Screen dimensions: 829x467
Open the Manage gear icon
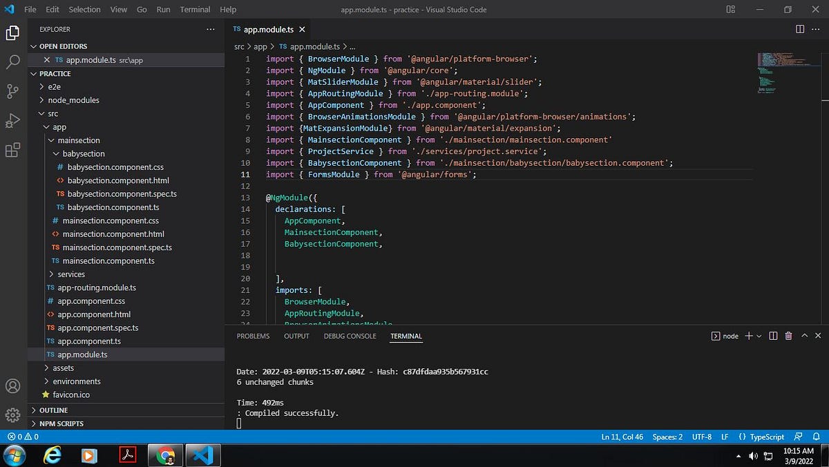(x=12, y=414)
